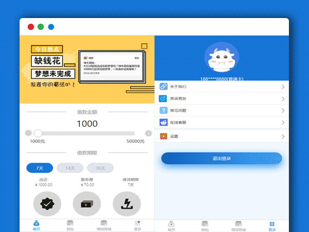Expand the 告诉朋友 row chevron
The width and height of the screenshot is (309, 232).
[x=283, y=99]
